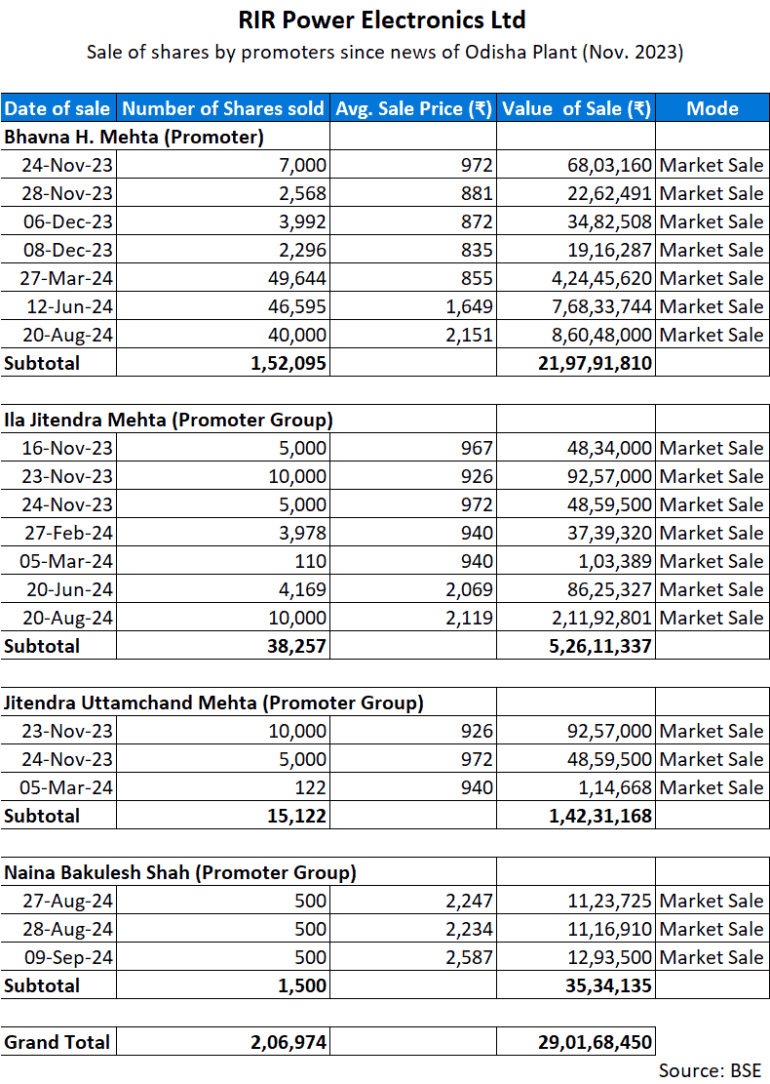
Task: Click Jitendra Uttamchand Mehta group heading
Action: pos(213,703)
